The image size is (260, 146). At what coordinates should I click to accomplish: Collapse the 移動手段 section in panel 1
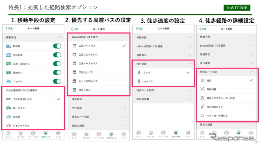(33, 37)
